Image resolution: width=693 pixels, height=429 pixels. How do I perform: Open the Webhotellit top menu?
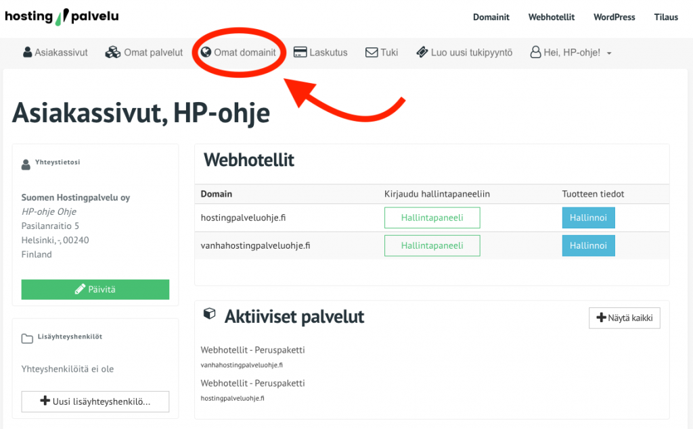551,17
